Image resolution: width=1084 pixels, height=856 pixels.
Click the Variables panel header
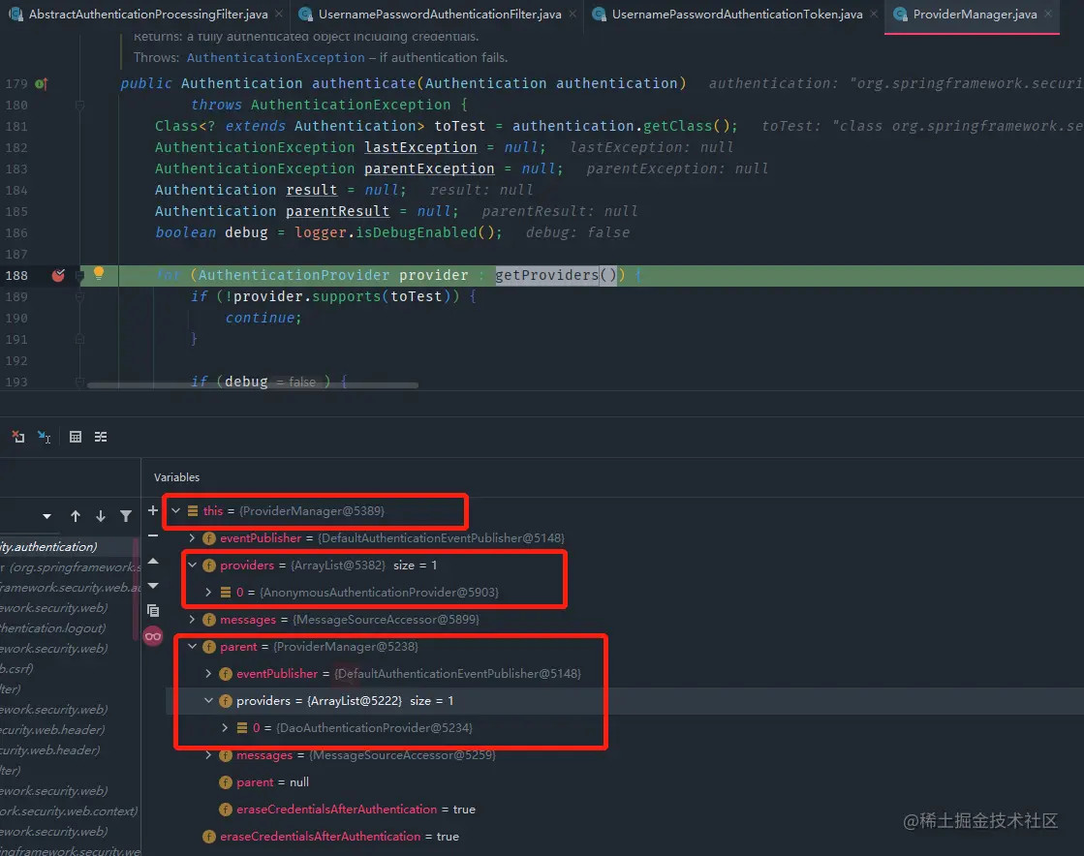pos(177,477)
